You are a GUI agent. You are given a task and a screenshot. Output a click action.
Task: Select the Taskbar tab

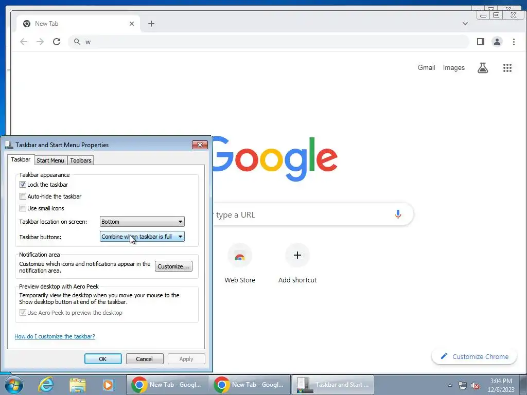pos(21,159)
